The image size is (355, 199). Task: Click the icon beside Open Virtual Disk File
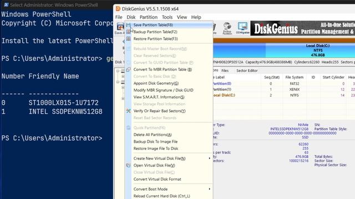point(128,165)
